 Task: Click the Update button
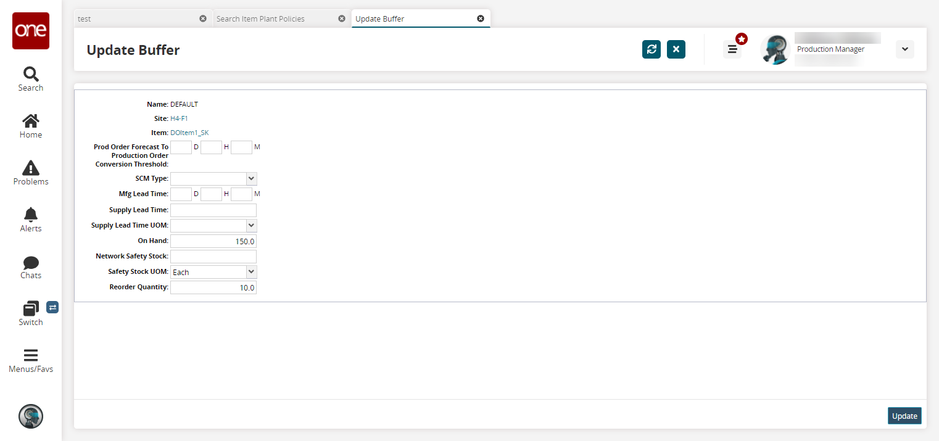click(904, 416)
